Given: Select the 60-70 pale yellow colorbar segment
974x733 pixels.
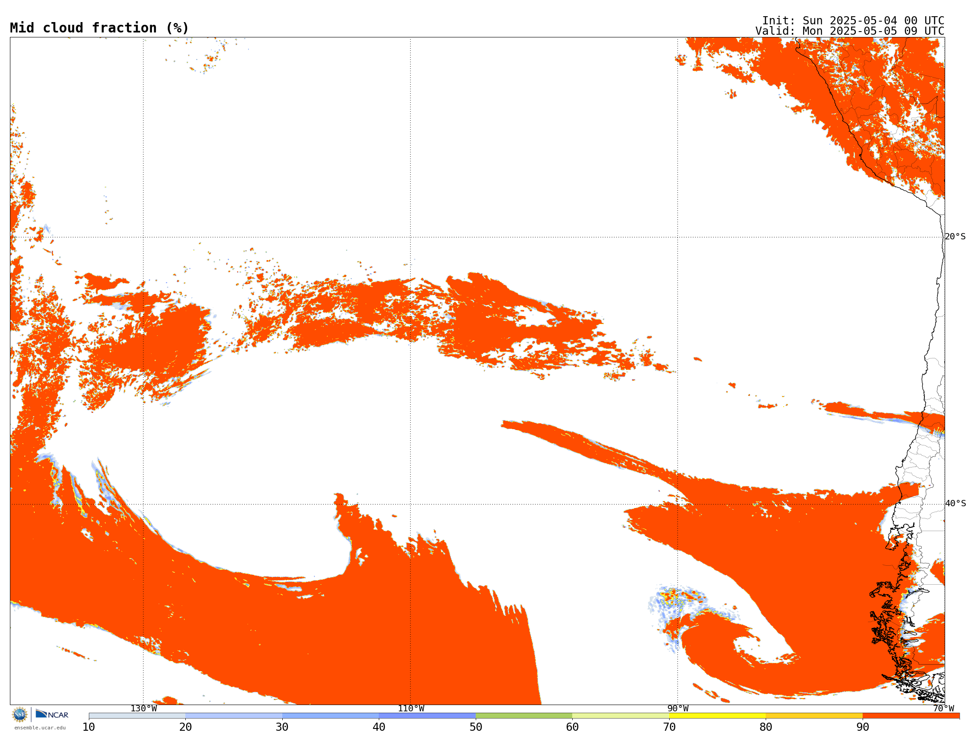Looking at the screenshot, I should 621,716.
